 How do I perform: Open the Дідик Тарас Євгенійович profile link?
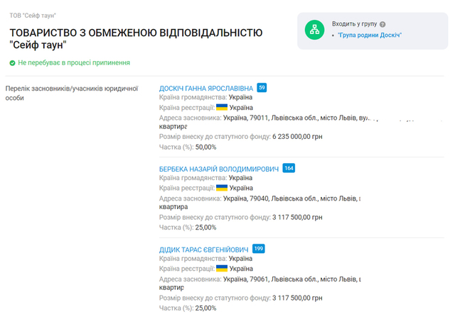click(203, 250)
